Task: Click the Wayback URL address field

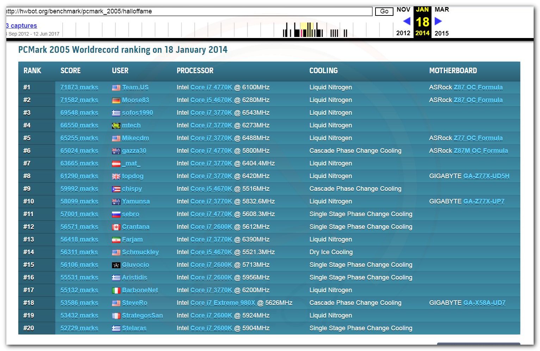Action: click(x=189, y=11)
